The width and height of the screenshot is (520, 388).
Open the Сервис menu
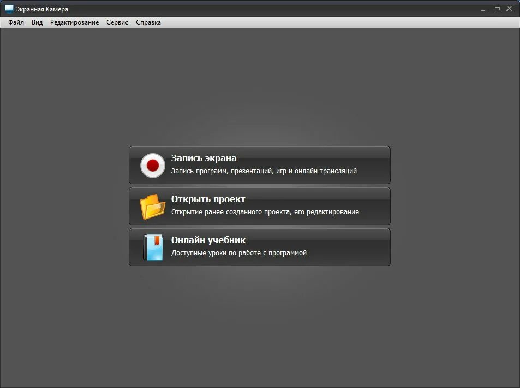(x=117, y=22)
